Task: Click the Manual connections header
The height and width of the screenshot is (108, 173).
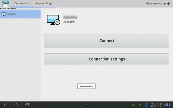Action: click(x=8, y=9)
